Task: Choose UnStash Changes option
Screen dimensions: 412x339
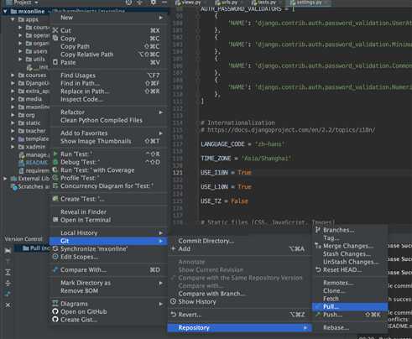Action: click(350, 262)
